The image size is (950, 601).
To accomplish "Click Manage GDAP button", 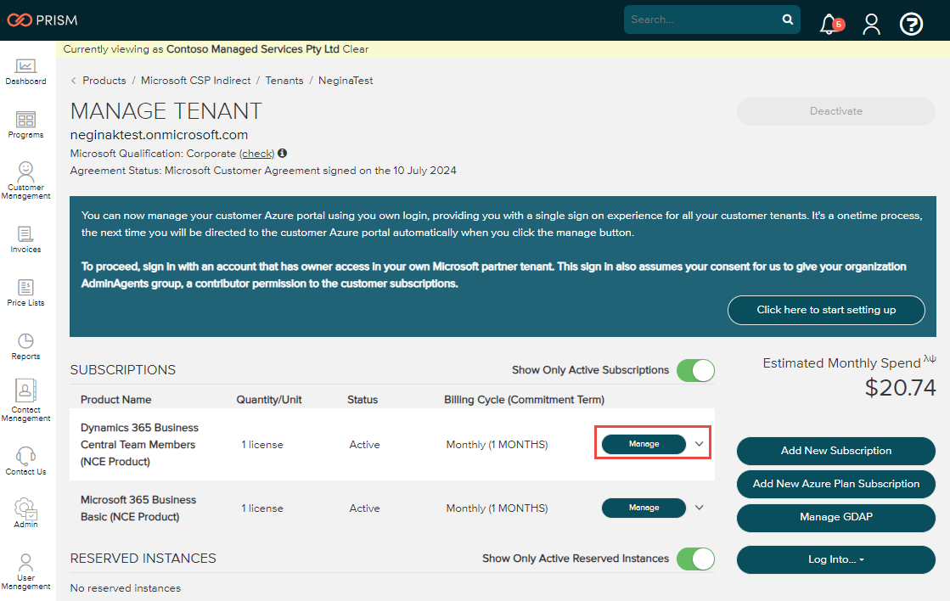I will coord(836,518).
